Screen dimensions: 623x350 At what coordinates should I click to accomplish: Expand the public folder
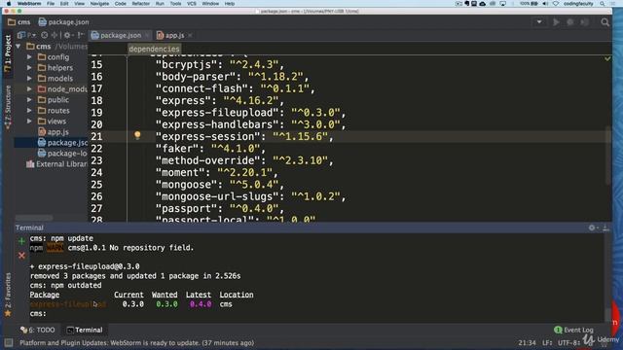click(29, 100)
